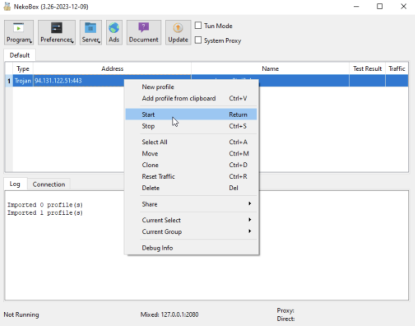The width and height of the screenshot is (415, 326).
Task: Minimize the NekoBox window
Action: point(356,6)
